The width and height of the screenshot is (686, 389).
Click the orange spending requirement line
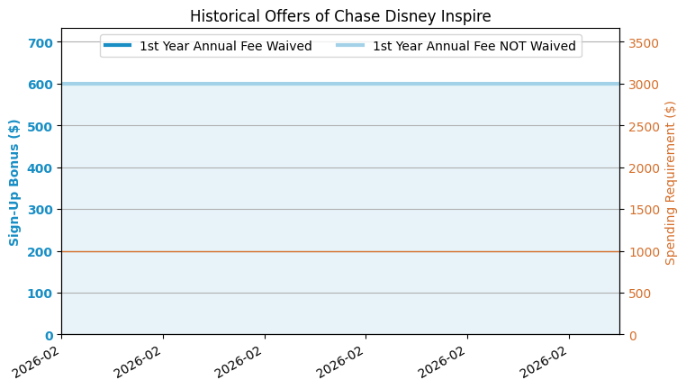[x=340, y=251]
